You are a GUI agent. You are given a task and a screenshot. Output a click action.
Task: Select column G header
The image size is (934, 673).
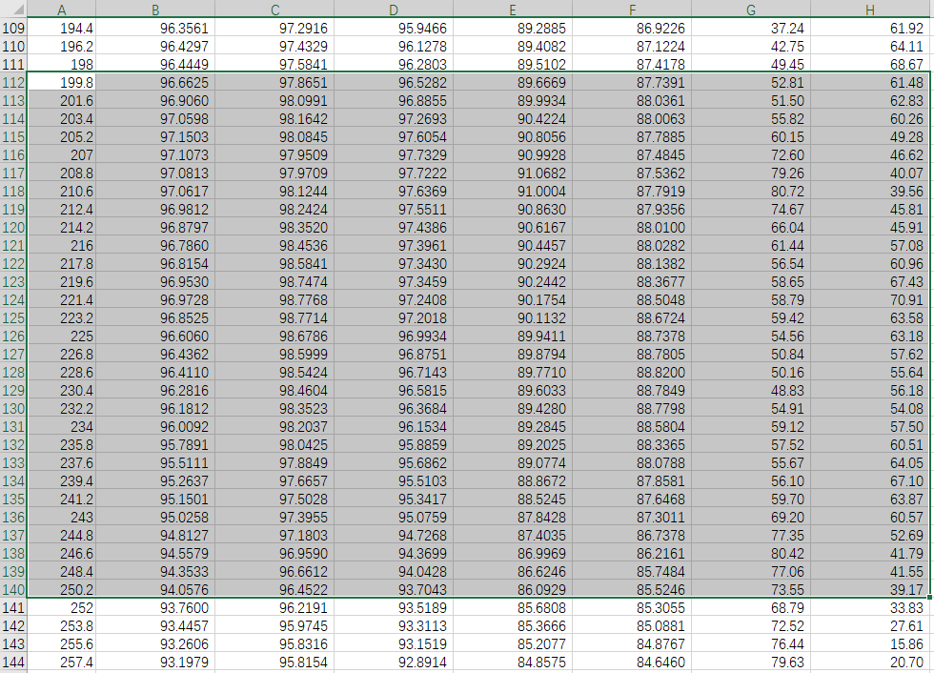click(x=751, y=9)
